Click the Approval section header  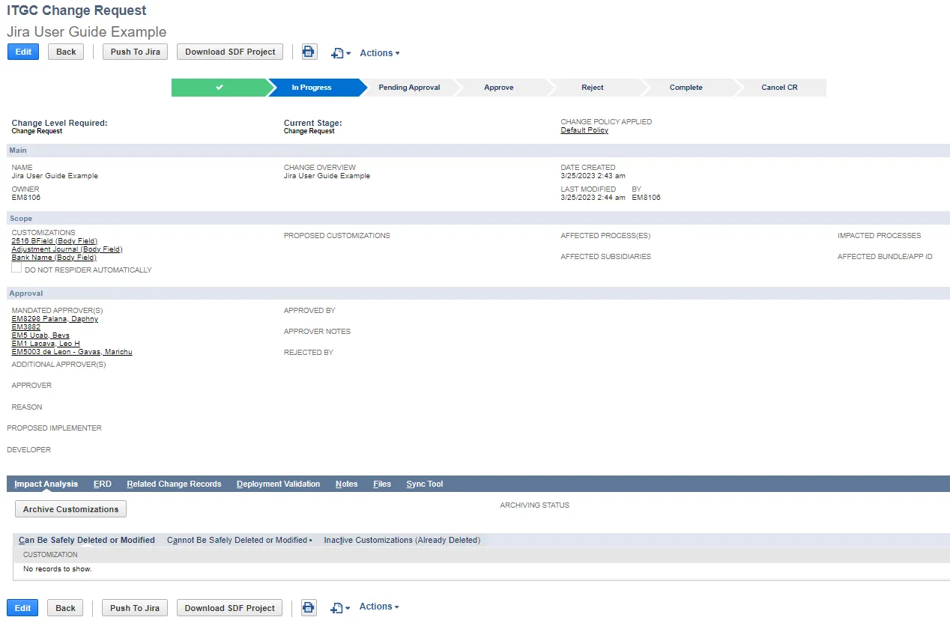478,294
